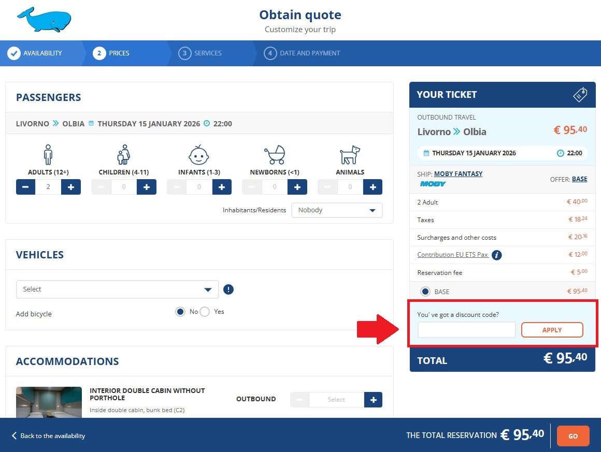Add an Animal to the booking

(x=373, y=187)
